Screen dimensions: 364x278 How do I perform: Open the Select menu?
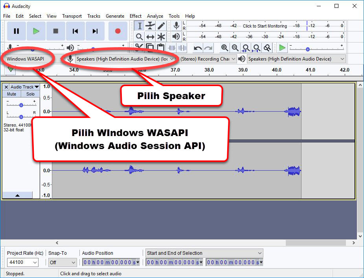(35, 16)
